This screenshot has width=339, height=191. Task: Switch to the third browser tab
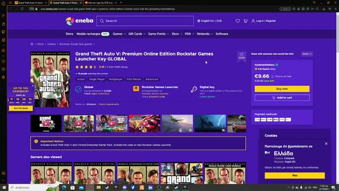pyautogui.click(x=100, y=3)
